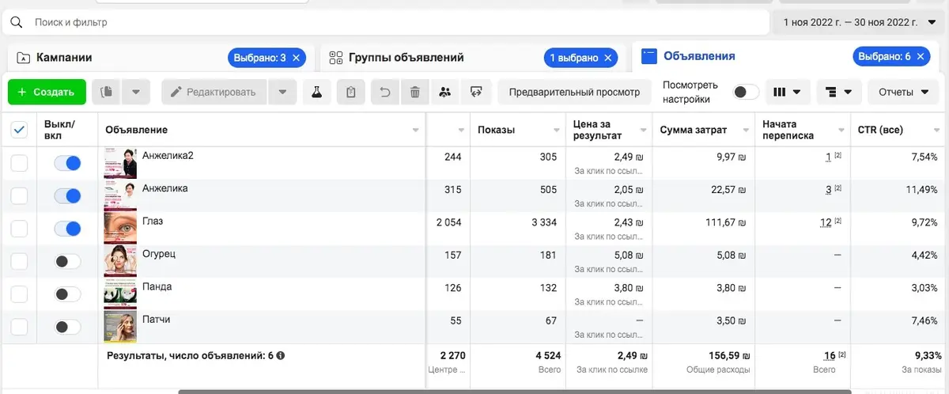This screenshot has width=949, height=394.
Task: Switch to the Группы объявлений tab
Action: coord(407,57)
